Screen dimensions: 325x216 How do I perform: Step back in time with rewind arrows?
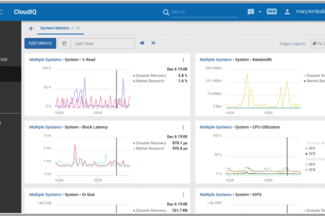(x=142, y=43)
